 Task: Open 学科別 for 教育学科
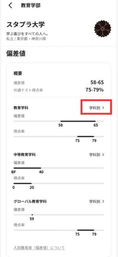[97, 108]
